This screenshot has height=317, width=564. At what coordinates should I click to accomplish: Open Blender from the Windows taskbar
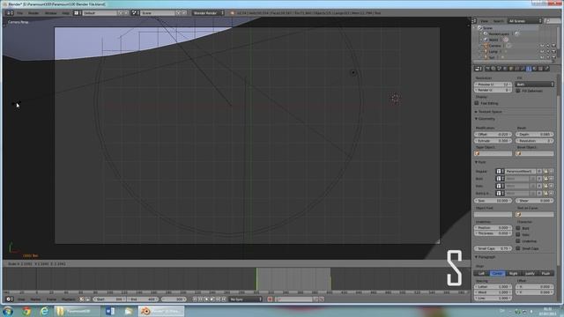tap(161, 311)
